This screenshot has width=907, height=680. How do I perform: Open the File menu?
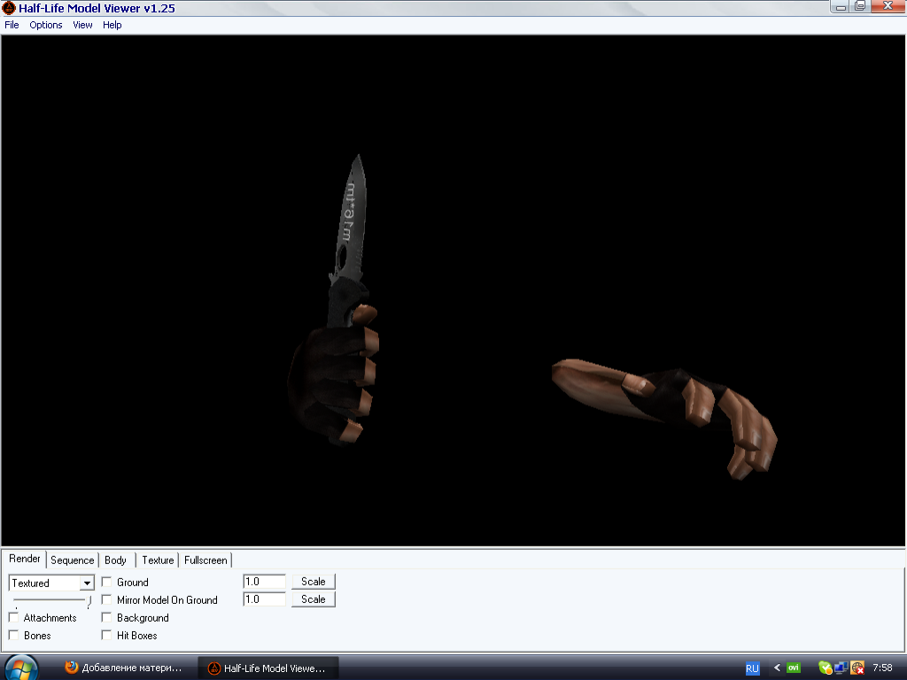(12, 25)
